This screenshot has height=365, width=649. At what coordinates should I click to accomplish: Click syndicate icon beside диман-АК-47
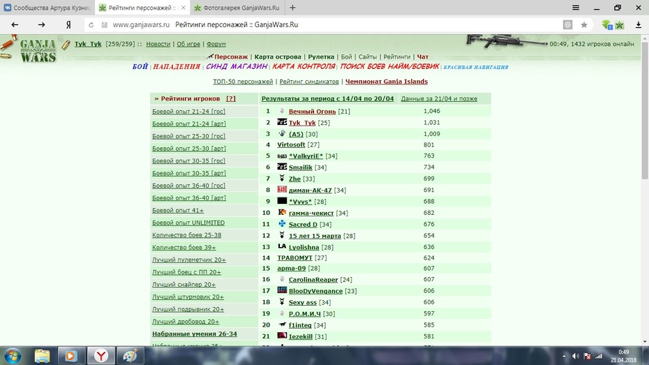[x=282, y=190]
